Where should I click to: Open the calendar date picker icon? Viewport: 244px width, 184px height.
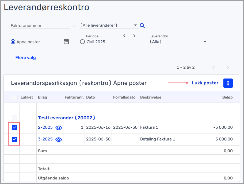pos(66,42)
